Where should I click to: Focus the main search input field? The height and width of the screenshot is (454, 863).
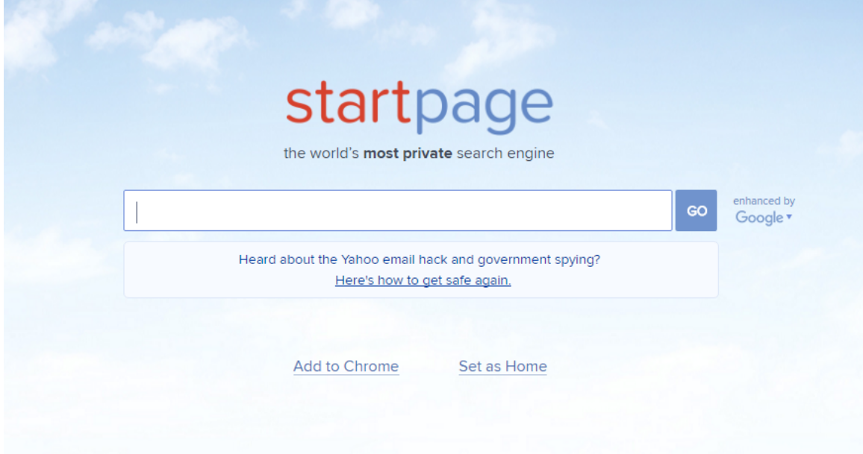pos(398,210)
